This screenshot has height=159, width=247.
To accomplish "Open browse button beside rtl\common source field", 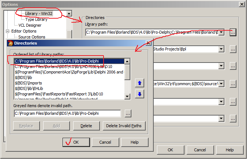I will (233, 84).
